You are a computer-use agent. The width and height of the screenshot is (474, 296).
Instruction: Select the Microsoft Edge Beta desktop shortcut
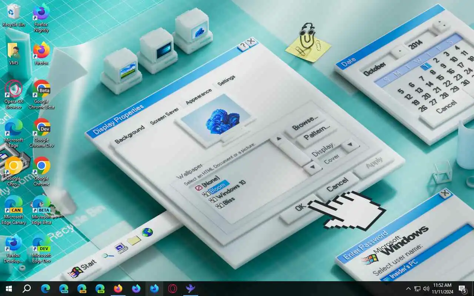[41, 210]
